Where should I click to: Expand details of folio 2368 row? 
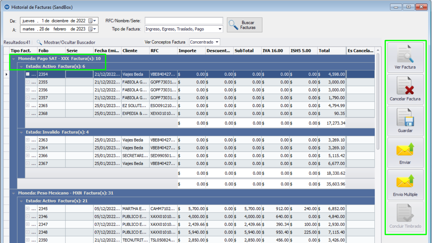click(x=28, y=113)
